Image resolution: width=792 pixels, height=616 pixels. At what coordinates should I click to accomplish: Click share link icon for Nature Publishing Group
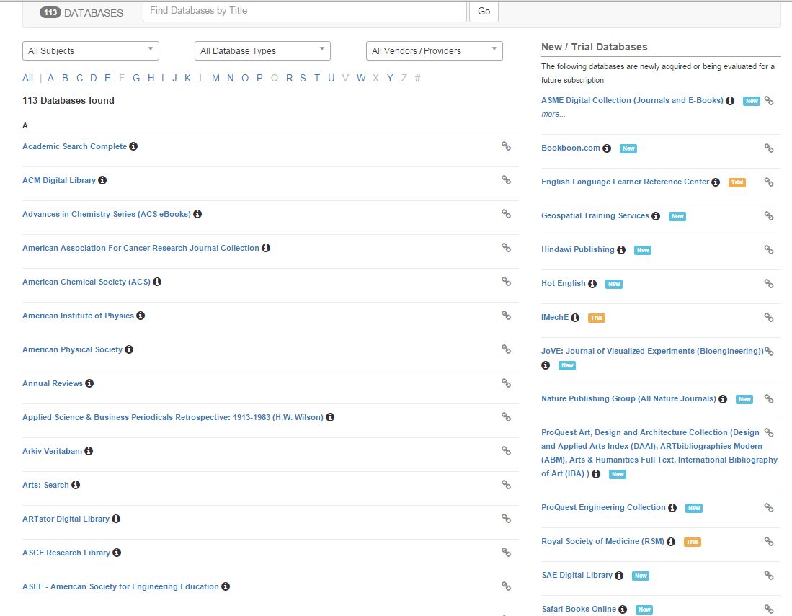[x=769, y=398]
